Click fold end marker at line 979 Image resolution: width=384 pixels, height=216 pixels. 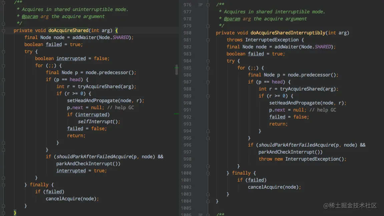pyautogui.click(x=208, y=26)
